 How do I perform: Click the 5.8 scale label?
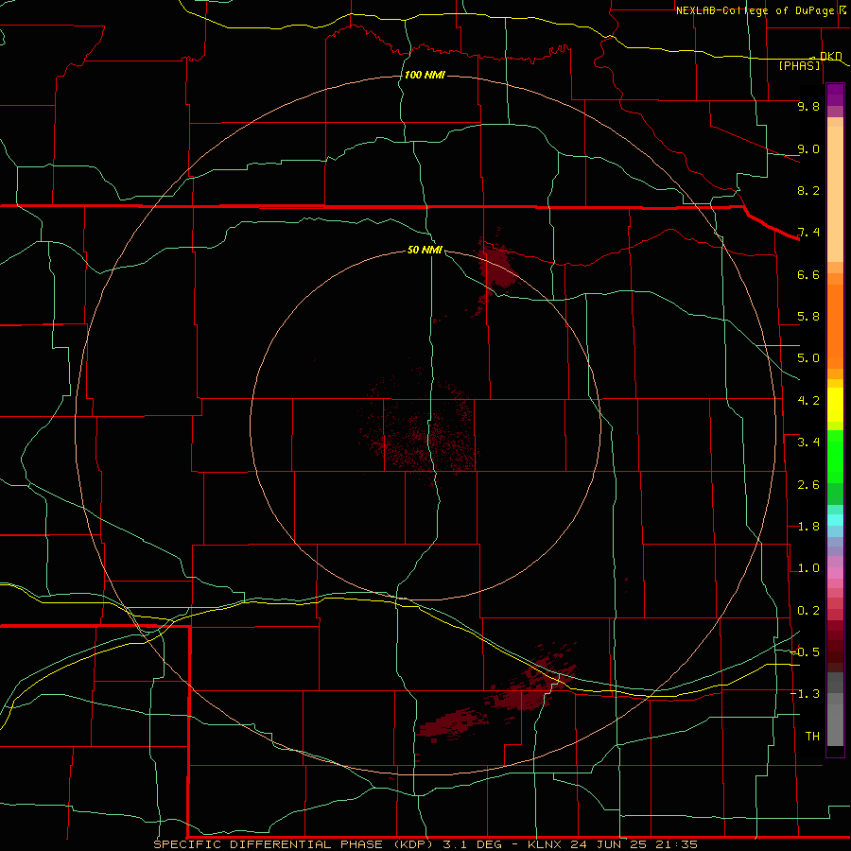(x=808, y=317)
